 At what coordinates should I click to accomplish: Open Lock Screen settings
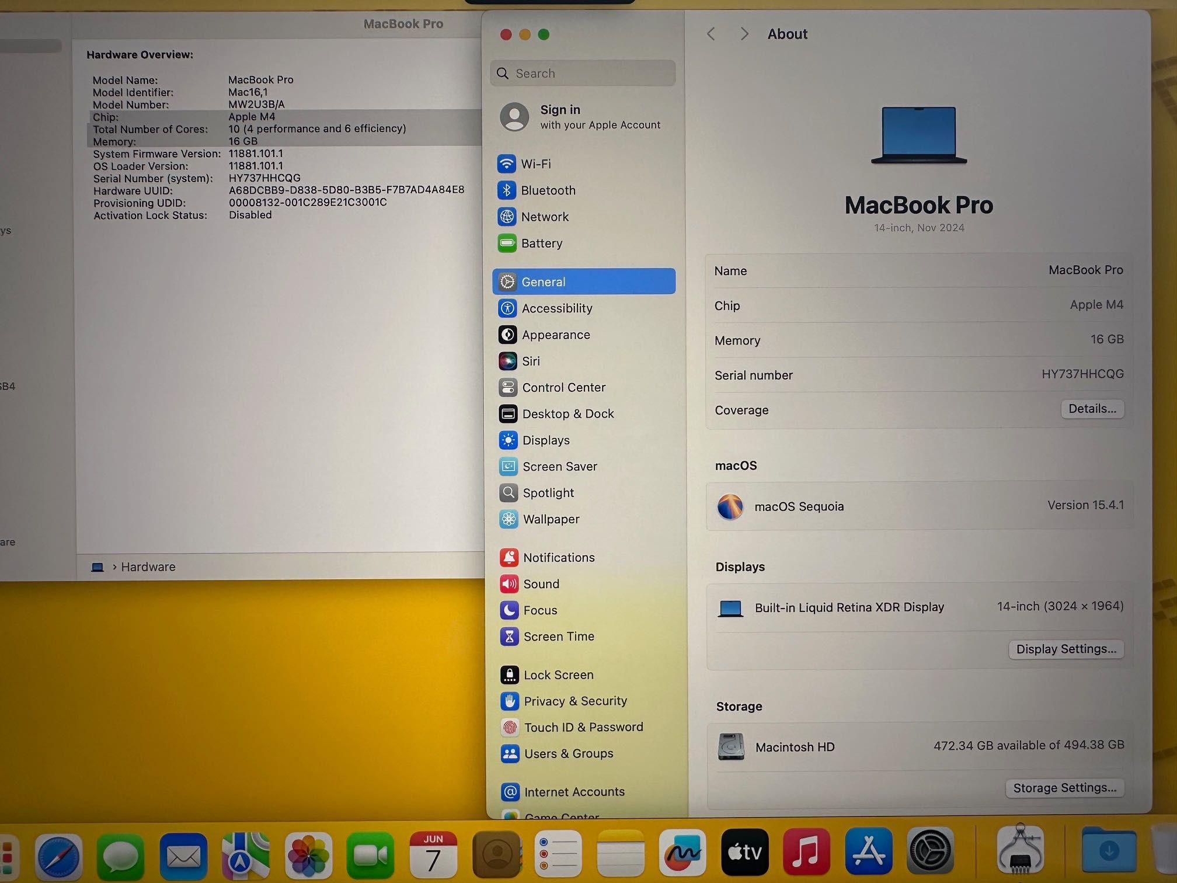[586, 675]
